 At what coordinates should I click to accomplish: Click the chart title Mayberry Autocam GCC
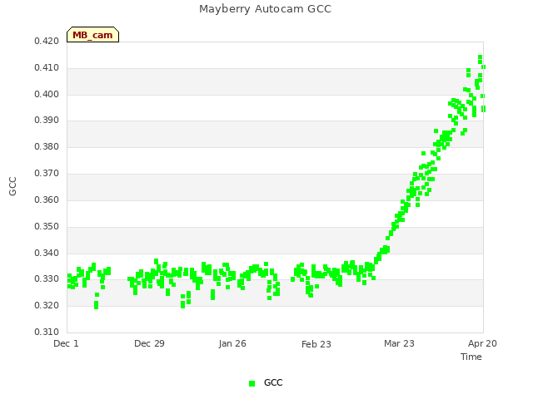[x=265, y=9]
